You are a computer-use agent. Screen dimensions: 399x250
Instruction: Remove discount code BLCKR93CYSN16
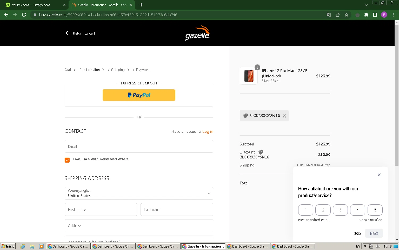pyautogui.click(x=284, y=116)
